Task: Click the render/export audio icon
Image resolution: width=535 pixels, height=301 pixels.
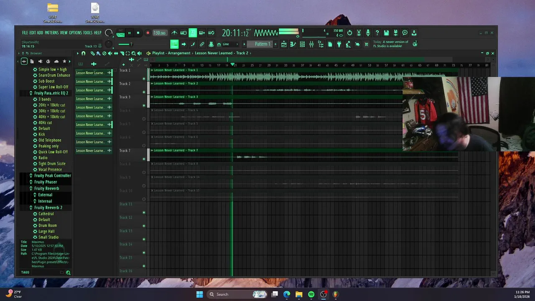Action: (395, 33)
